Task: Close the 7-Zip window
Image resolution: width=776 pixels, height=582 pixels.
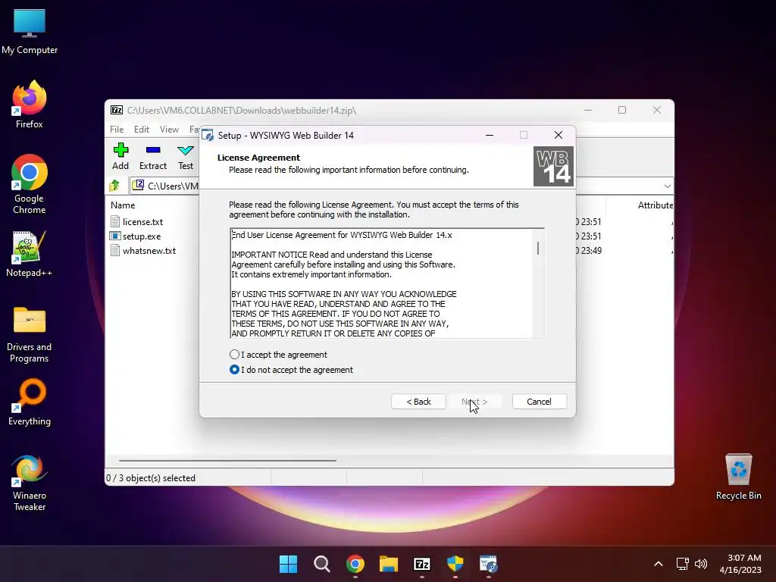Action: [657, 110]
